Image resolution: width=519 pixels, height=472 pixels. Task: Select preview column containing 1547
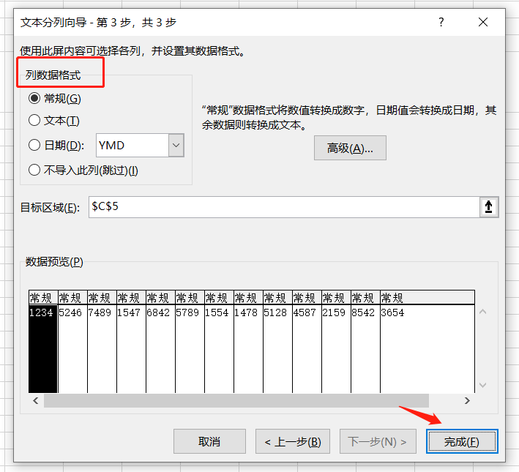click(x=132, y=342)
